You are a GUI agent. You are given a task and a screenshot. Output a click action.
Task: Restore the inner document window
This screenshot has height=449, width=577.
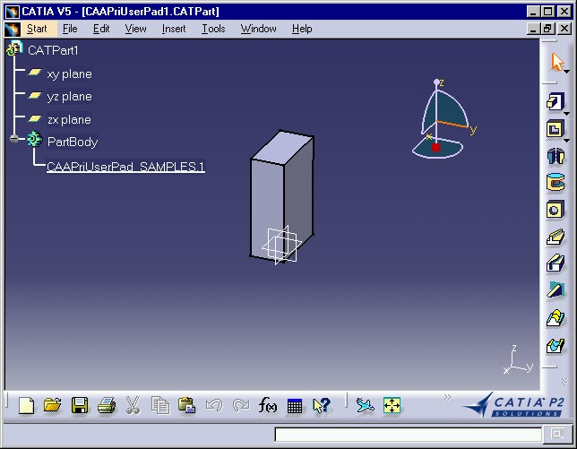tap(548, 29)
